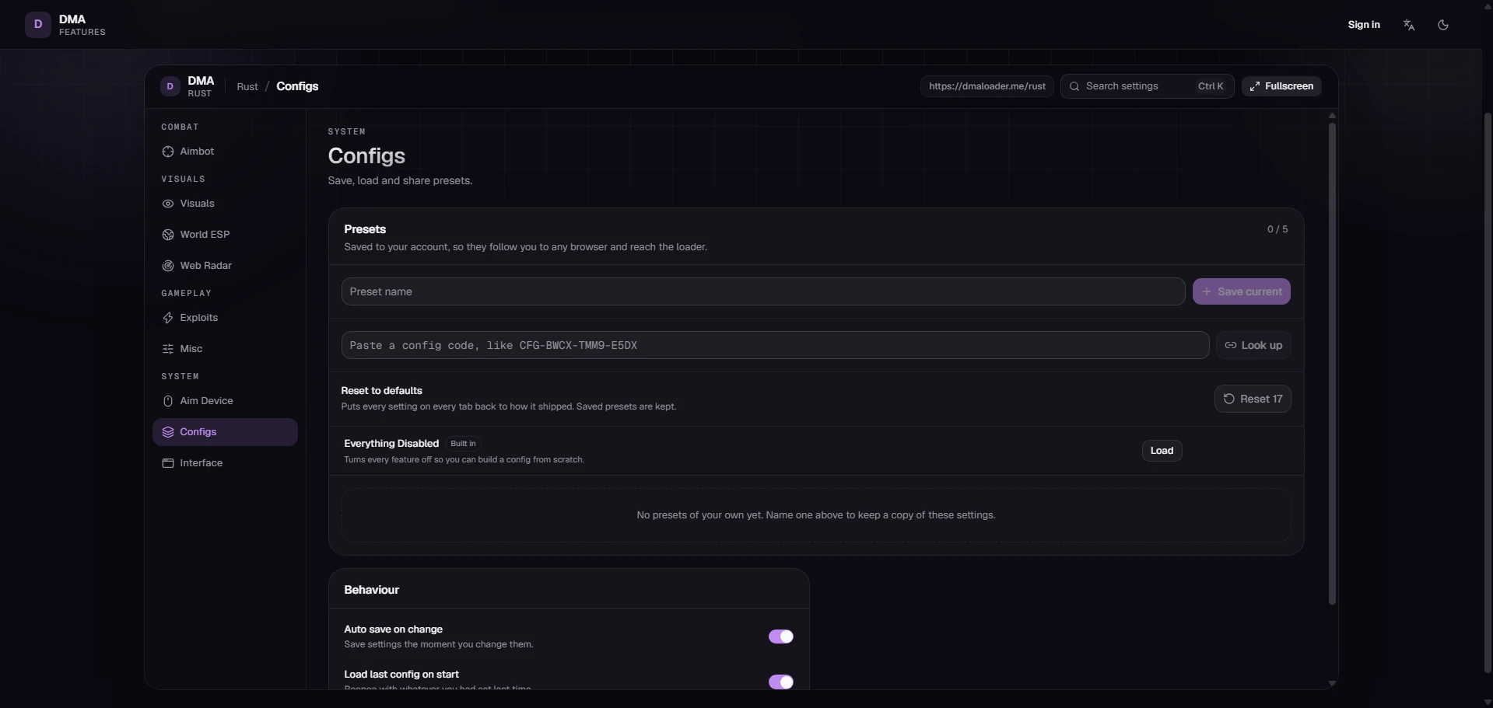The image size is (1493, 708).
Task: Click the panel's vertical scrollbar thumb
Action: pos(1332,363)
